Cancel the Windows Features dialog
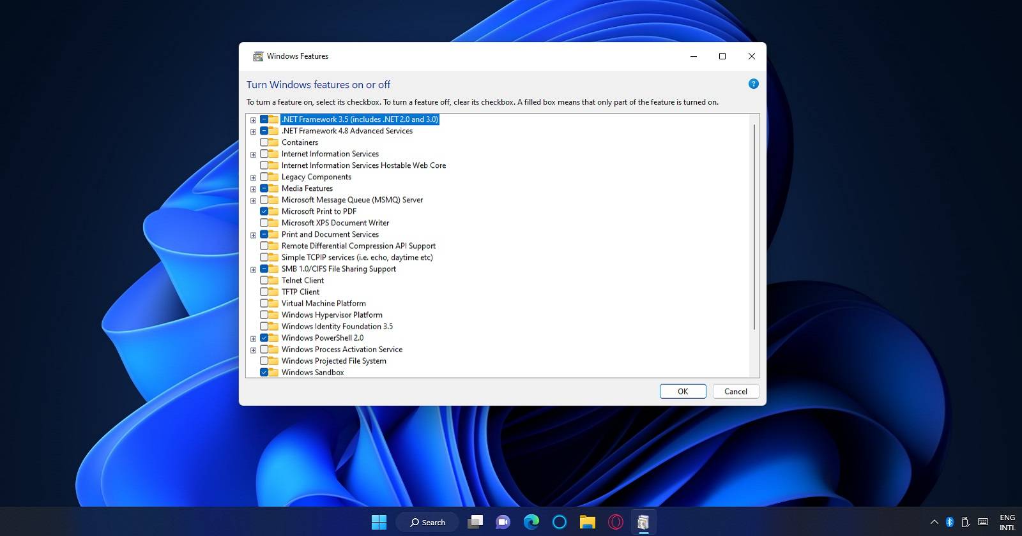Screen dimensions: 1022x536 (x=736, y=391)
